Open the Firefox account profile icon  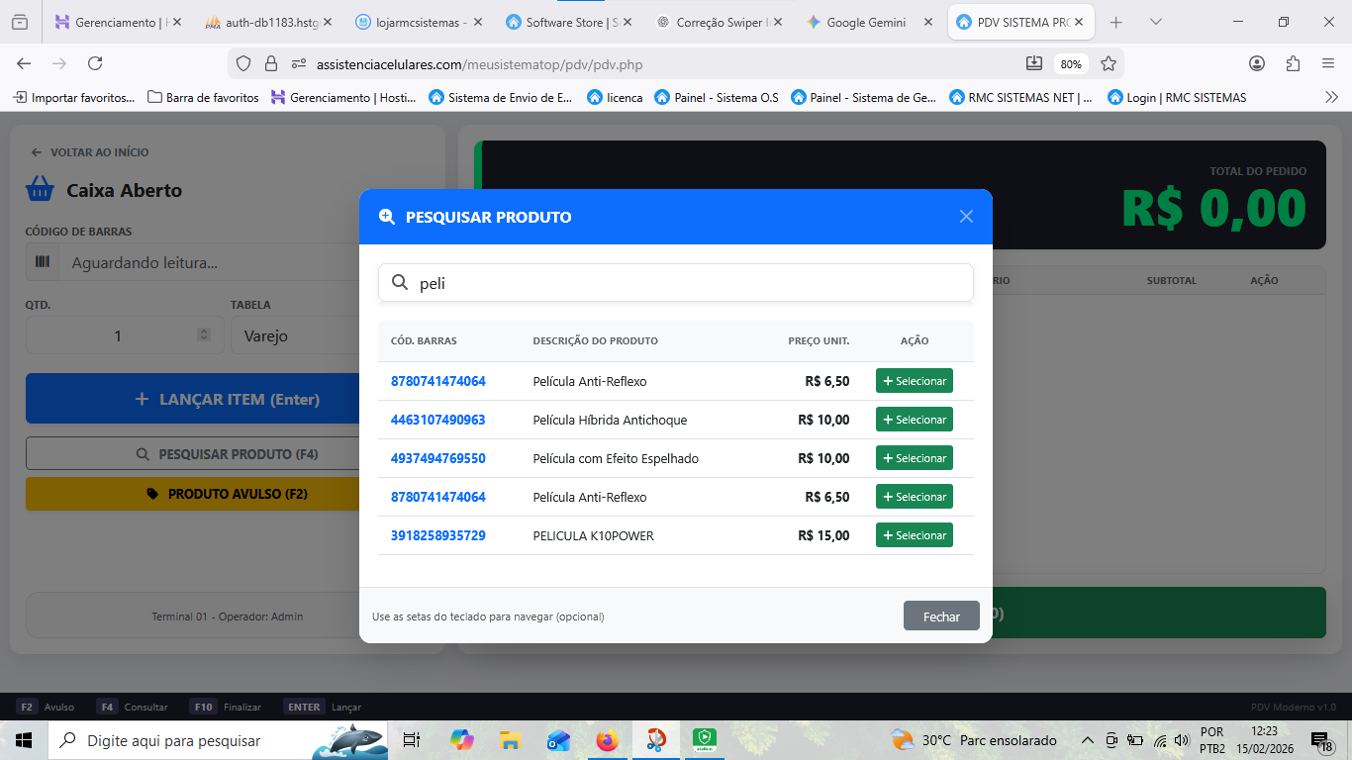(1257, 63)
